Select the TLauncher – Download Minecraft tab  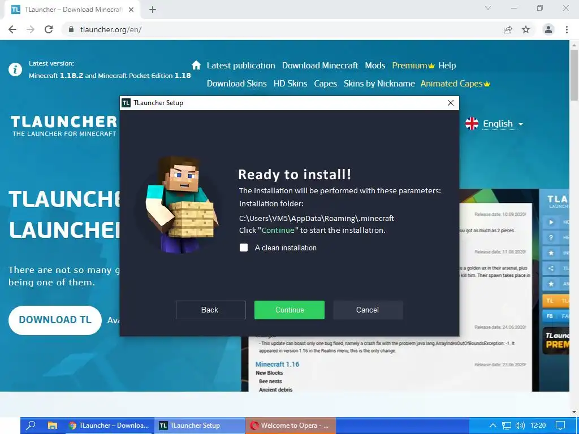coord(72,10)
